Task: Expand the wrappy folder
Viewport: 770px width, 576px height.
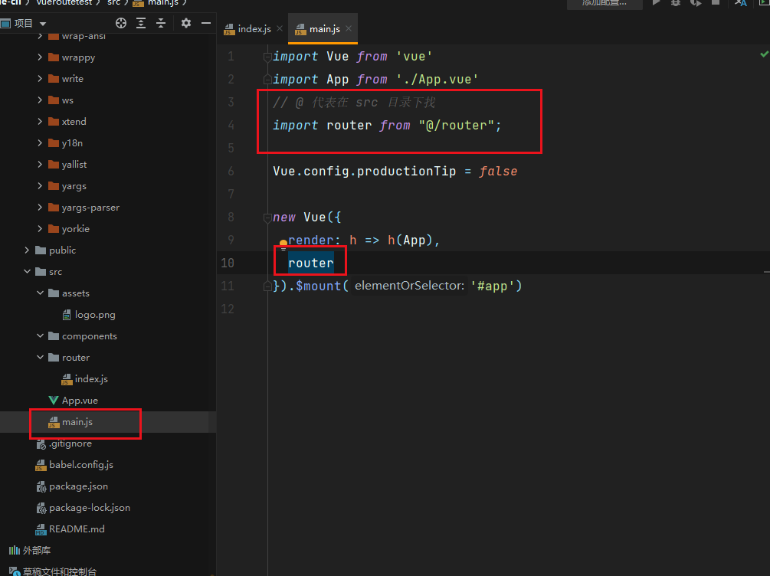Action: (x=41, y=57)
